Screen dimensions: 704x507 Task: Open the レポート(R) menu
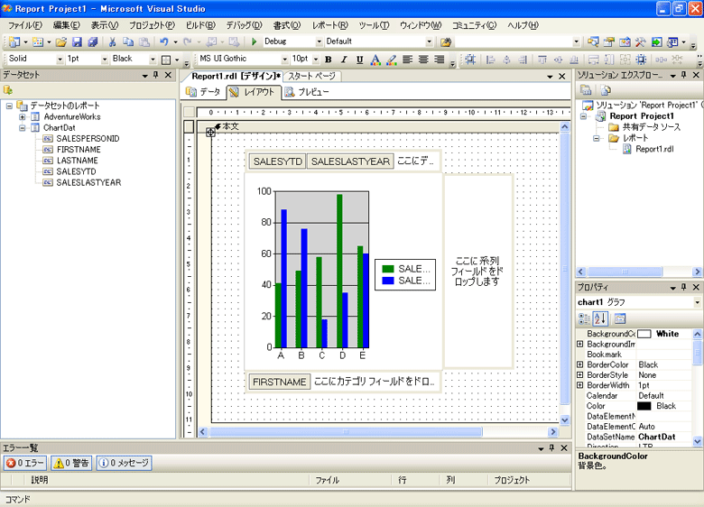click(x=330, y=25)
